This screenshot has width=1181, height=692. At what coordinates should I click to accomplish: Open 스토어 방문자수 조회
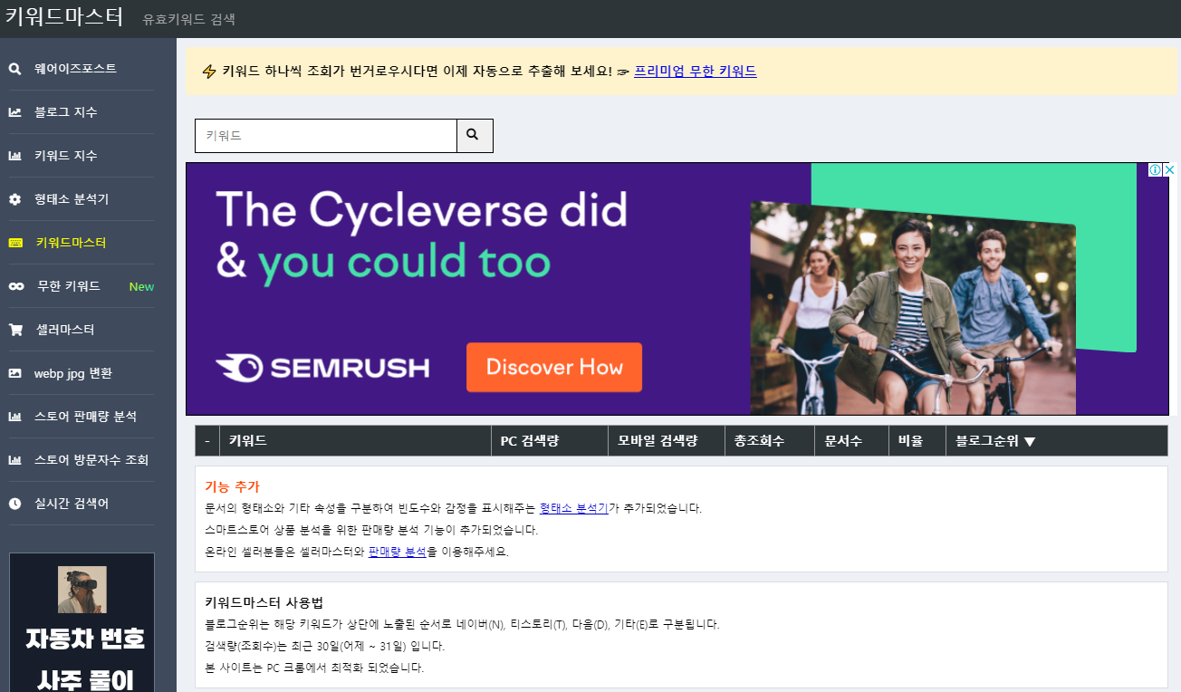[91, 460]
